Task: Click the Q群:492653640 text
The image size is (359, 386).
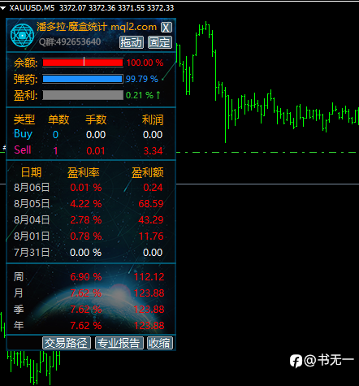Action: (70, 41)
